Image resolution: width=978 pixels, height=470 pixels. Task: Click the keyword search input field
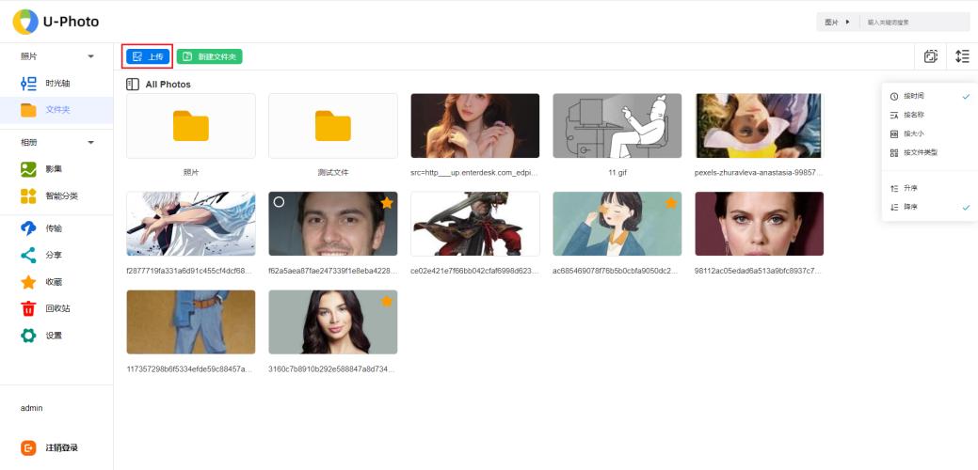913,22
